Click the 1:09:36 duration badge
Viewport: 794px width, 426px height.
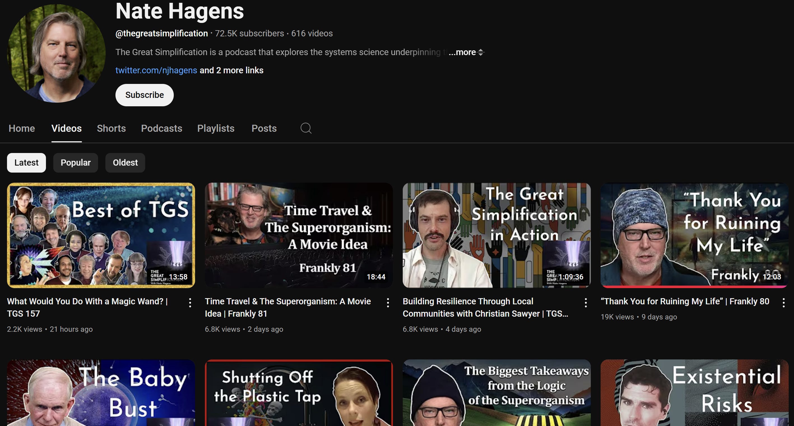571,277
